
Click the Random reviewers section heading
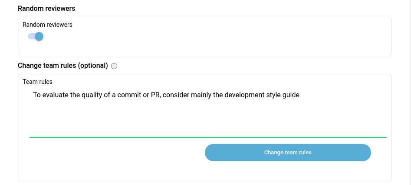point(46,8)
